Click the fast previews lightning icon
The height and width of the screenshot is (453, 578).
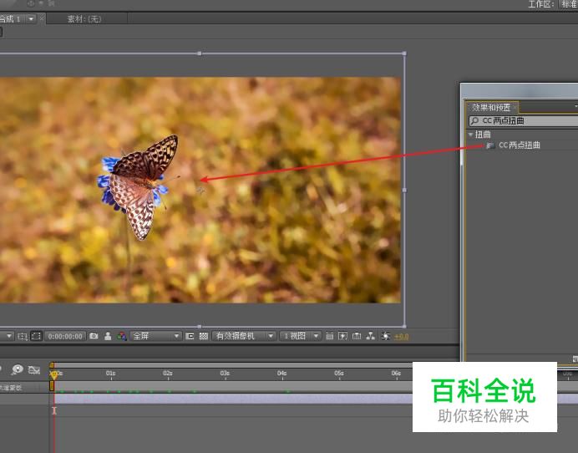pyautogui.click(x=342, y=336)
